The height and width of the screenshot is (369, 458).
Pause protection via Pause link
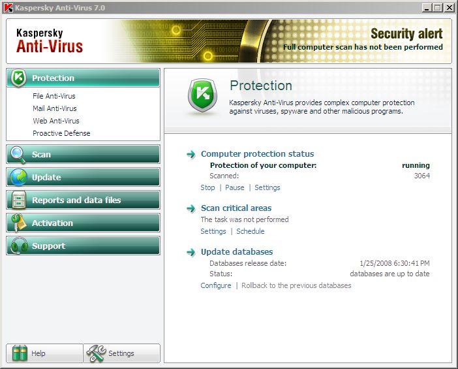coord(234,187)
